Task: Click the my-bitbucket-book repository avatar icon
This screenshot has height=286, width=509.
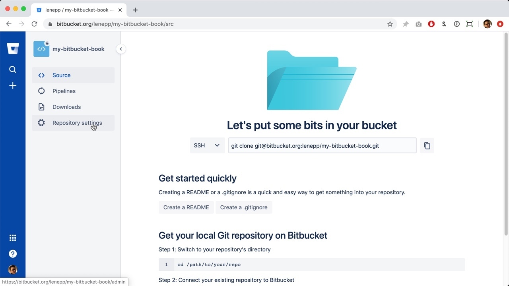Action: (41, 49)
